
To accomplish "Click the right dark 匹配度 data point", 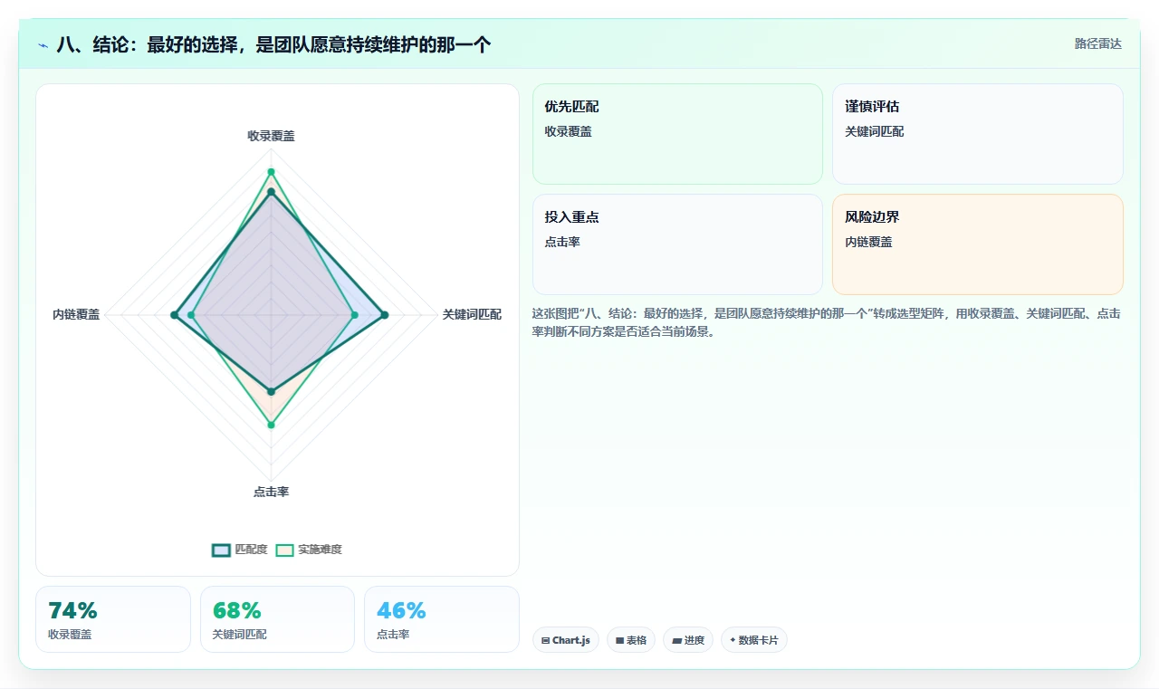I will (385, 315).
